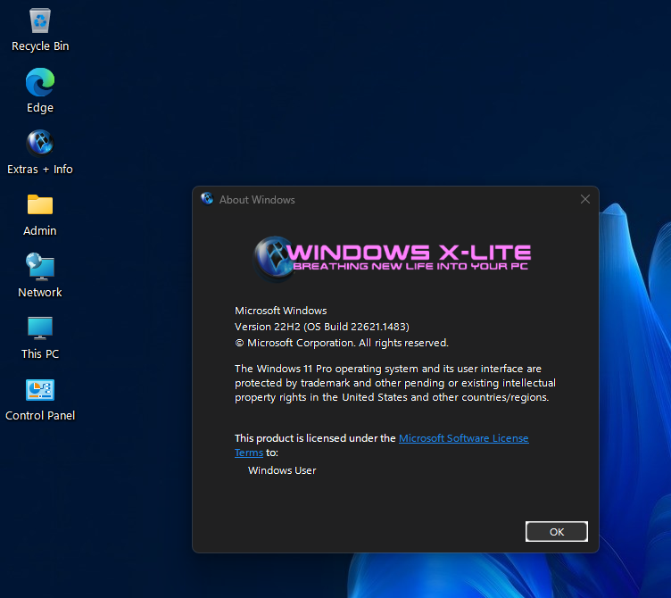Select the Admin folder icon

pos(40,205)
